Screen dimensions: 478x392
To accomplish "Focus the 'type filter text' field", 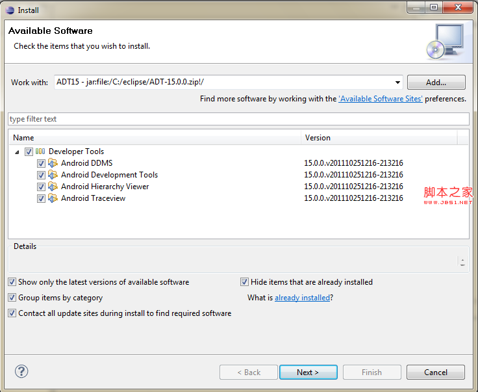I will (x=238, y=119).
